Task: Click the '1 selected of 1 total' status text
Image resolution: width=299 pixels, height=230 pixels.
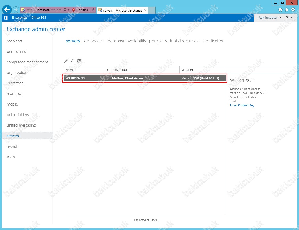Action: (x=146, y=220)
